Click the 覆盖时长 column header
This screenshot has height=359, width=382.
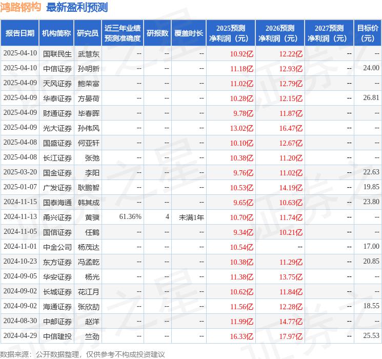point(189,33)
